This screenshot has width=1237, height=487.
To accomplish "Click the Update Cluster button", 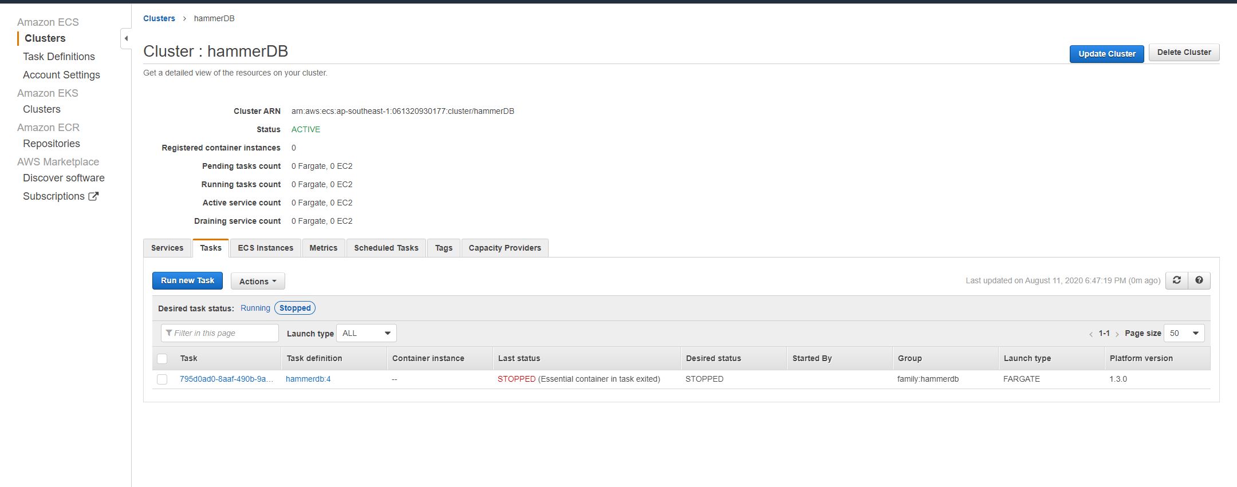I will (1106, 54).
